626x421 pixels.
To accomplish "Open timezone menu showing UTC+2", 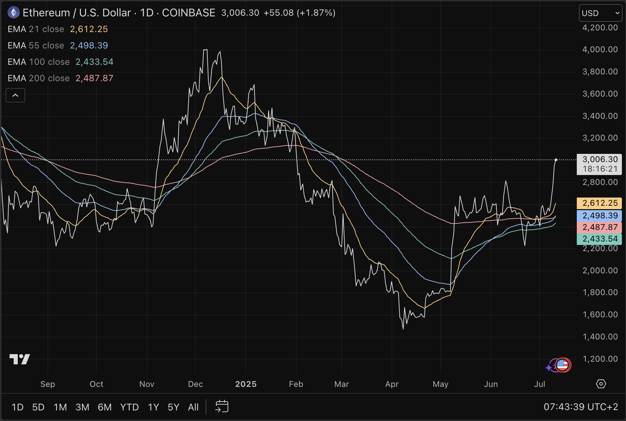I will point(581,407).
